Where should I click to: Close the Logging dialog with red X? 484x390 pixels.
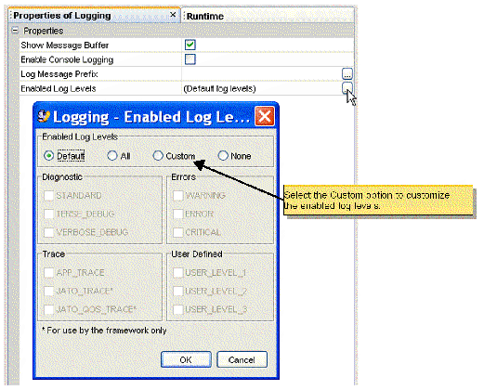pyautogui.click(x=265, y=116)
